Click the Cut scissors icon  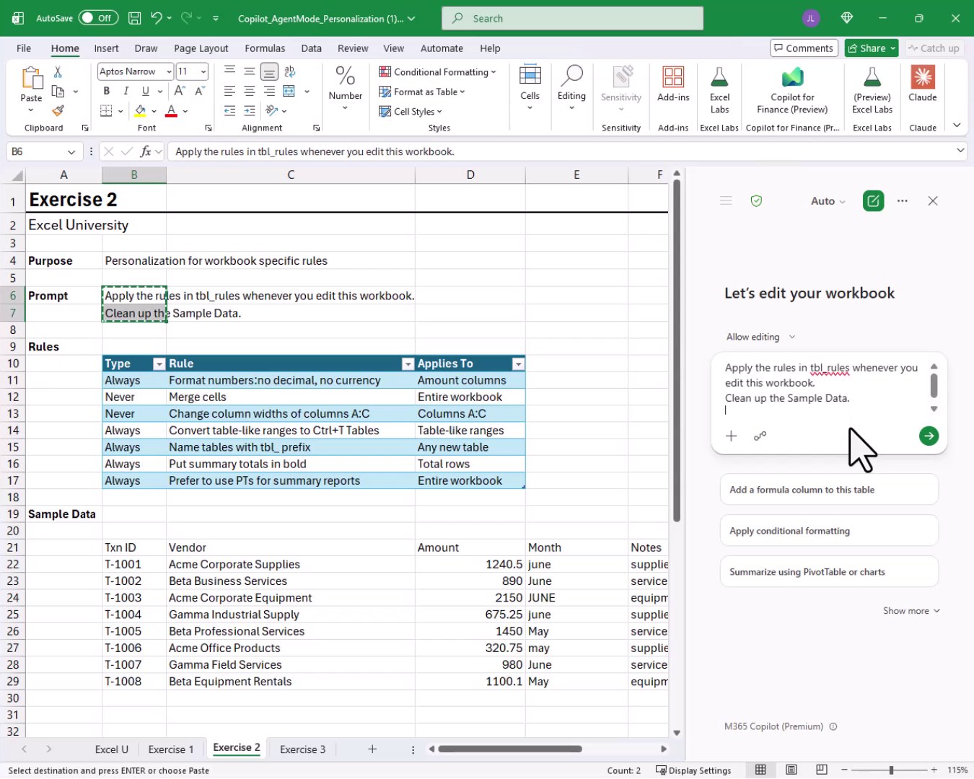(x=58, y=71)
